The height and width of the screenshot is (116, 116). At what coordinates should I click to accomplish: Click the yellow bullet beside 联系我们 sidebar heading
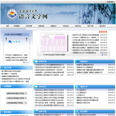coord(2,112)
